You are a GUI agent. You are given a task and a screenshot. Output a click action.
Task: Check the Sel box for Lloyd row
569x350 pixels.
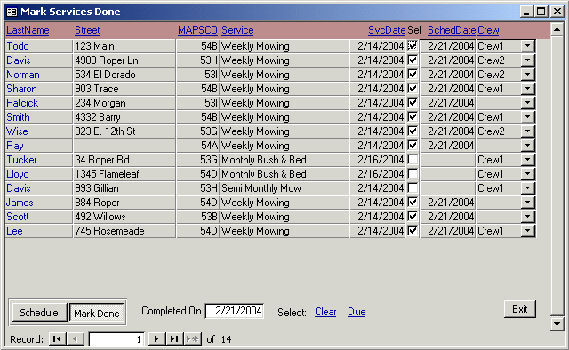pos(413,174)
